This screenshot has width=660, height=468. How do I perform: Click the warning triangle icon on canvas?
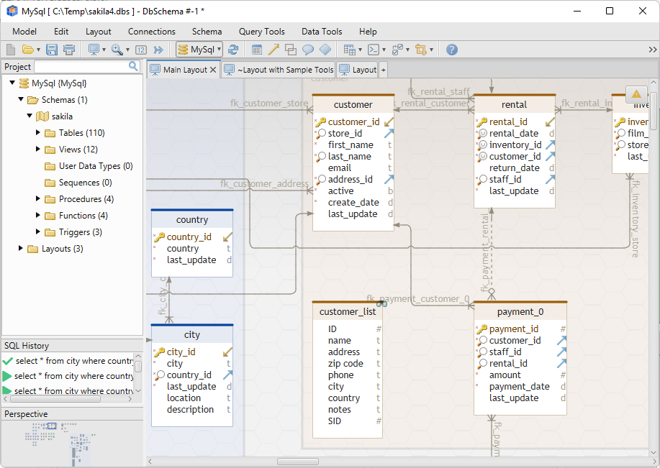pos(636,94)
